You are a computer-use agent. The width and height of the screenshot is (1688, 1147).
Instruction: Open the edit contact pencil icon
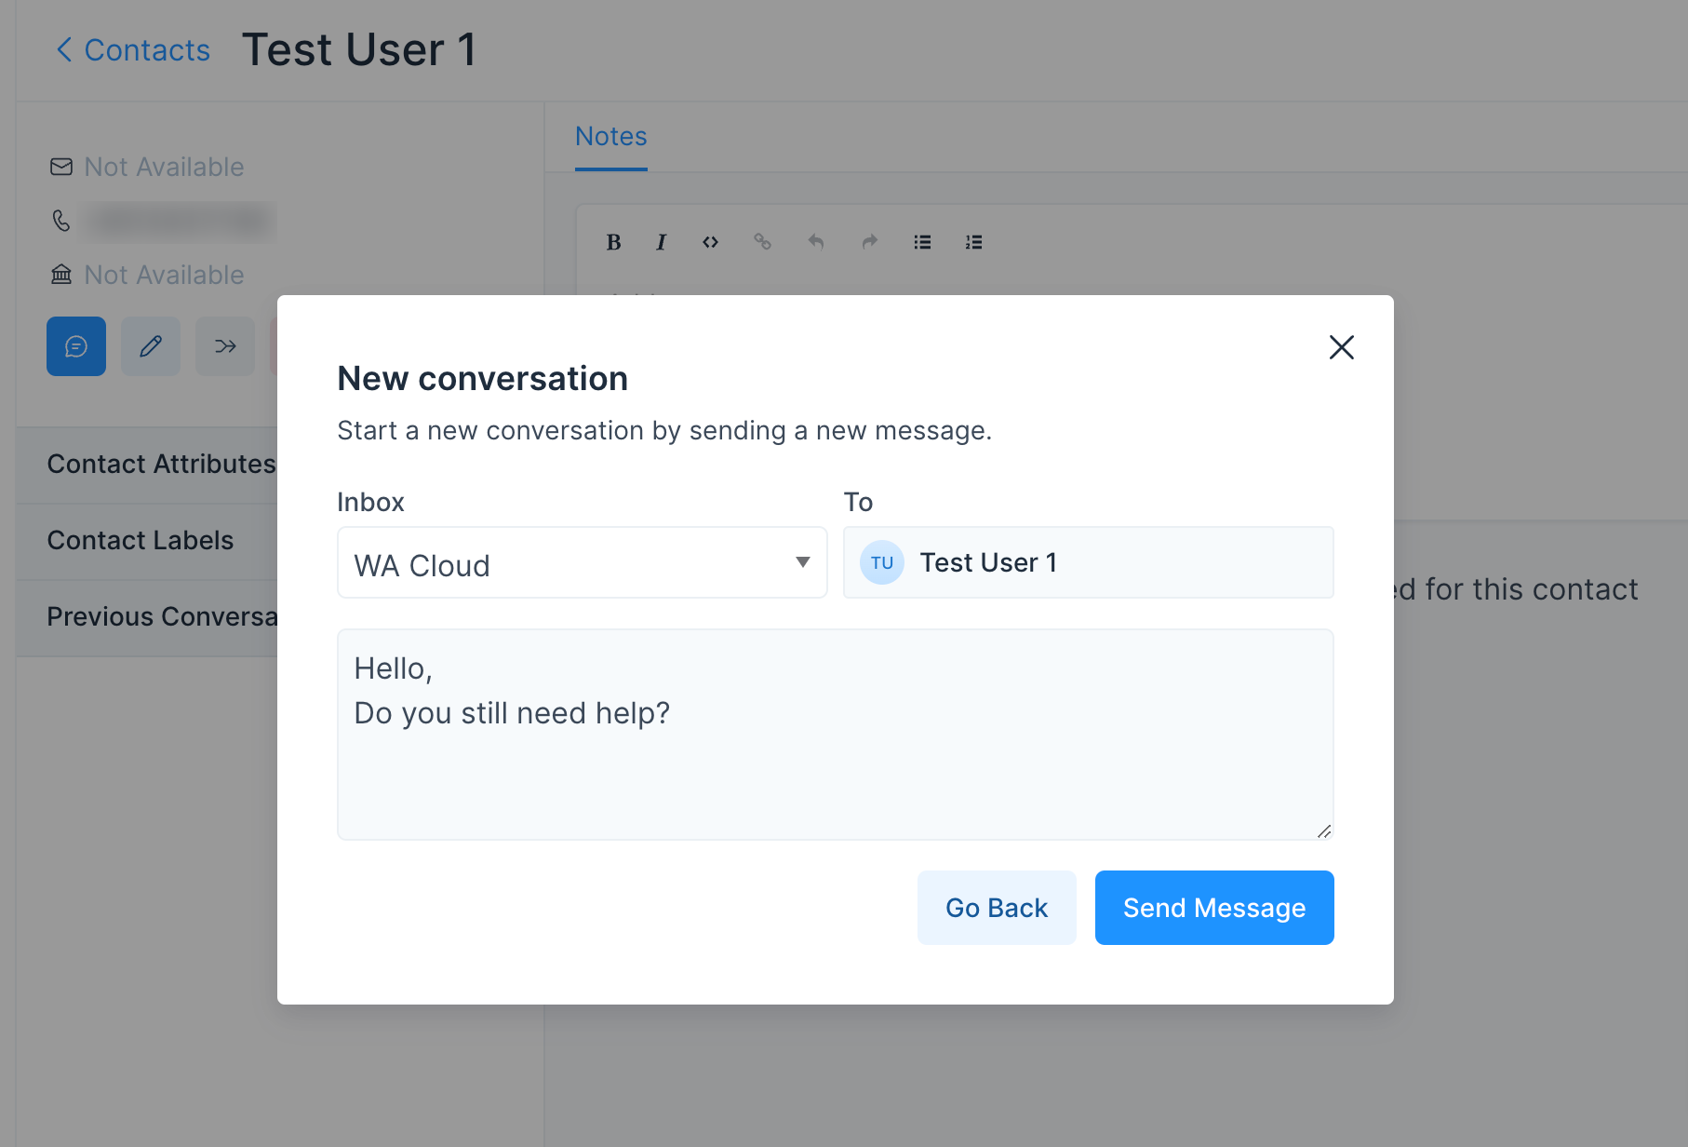point(150,345)
